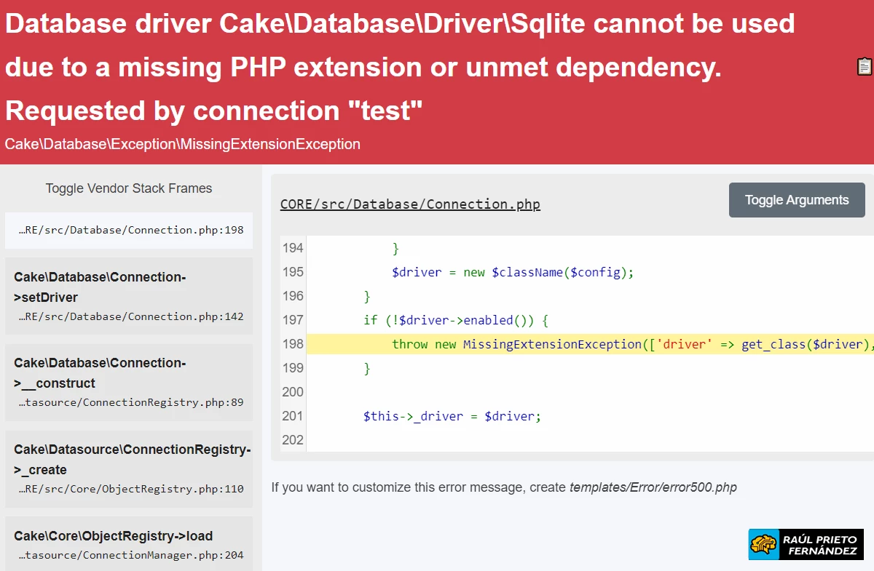Toggle Vendor Stack Frames visibility
Image resolution: width=874 pixels, height=571 pixels.
[x=129, y=188]
